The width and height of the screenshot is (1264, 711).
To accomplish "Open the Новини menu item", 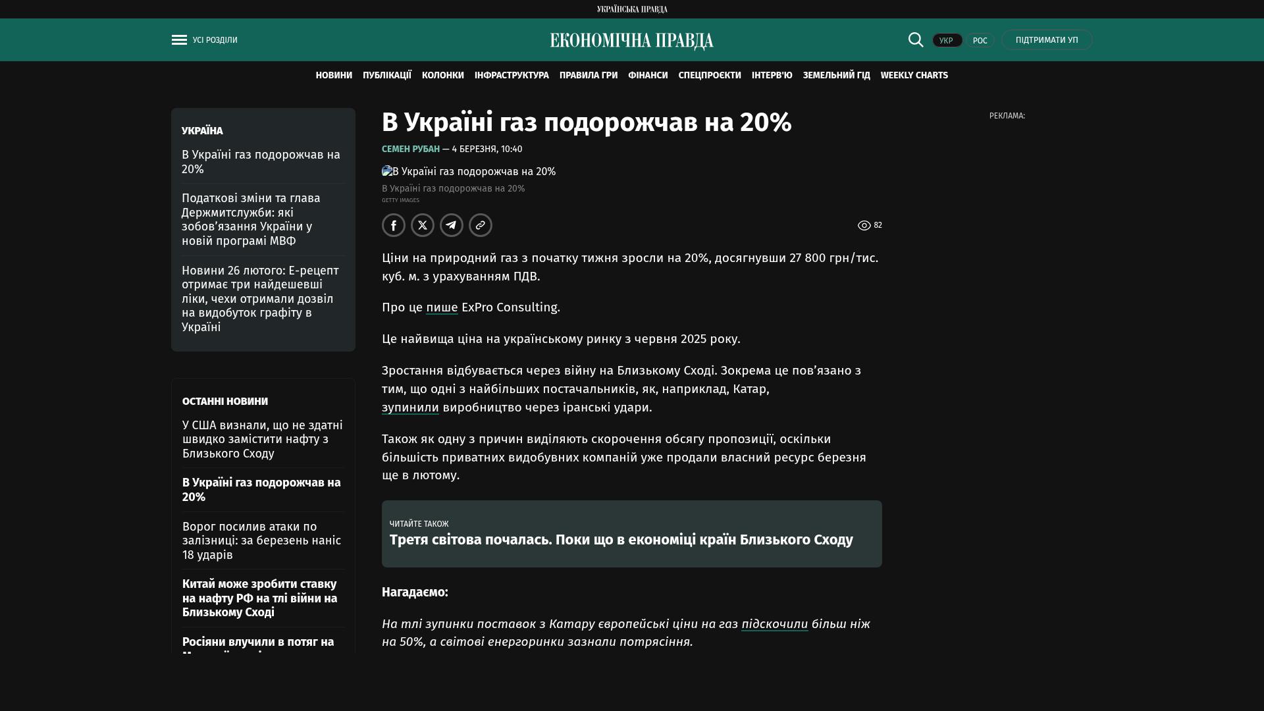I will tap(334, 76).
